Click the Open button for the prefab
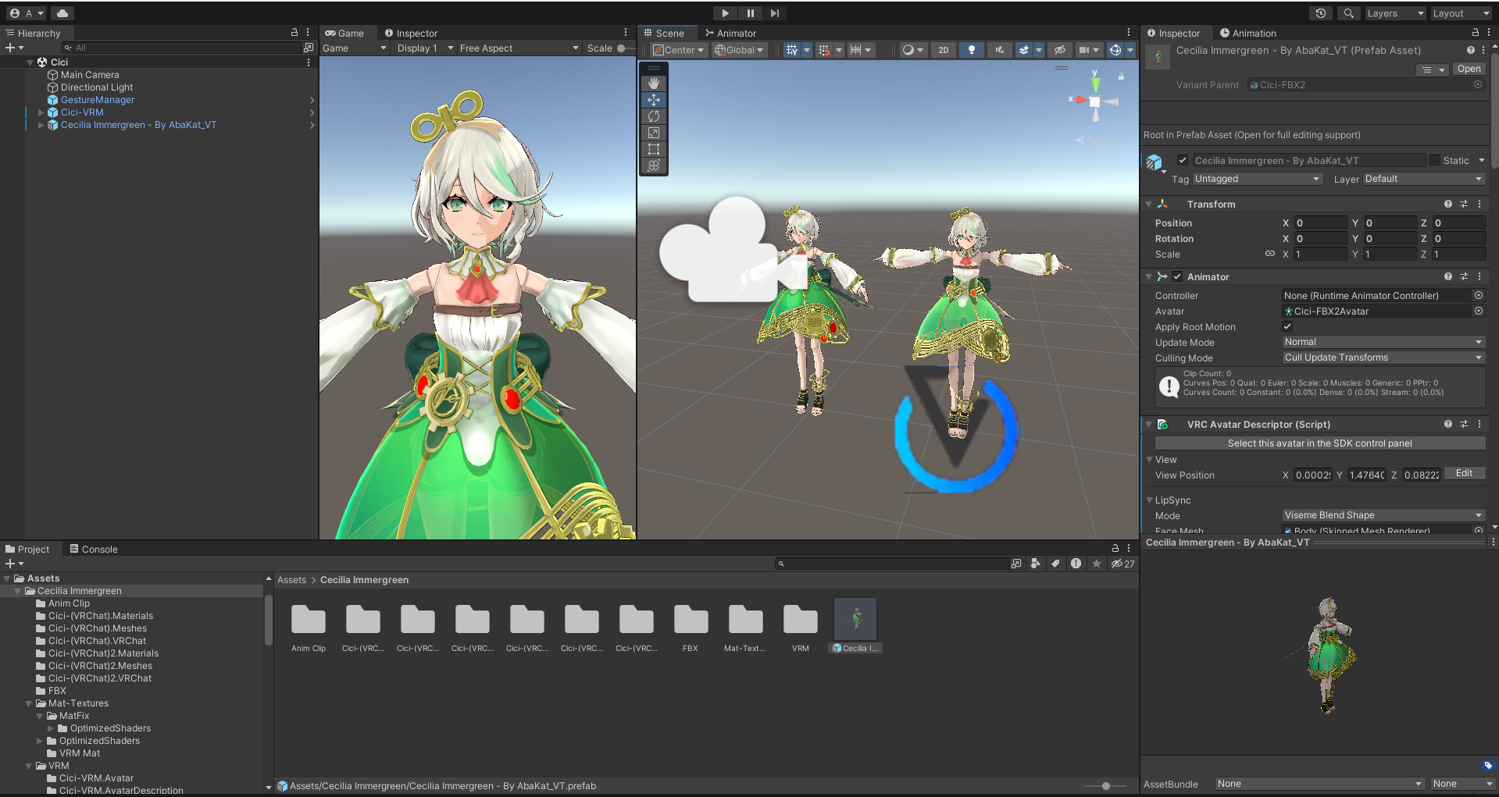This screenshot has width=1499, height=797. pos(1469,69)
